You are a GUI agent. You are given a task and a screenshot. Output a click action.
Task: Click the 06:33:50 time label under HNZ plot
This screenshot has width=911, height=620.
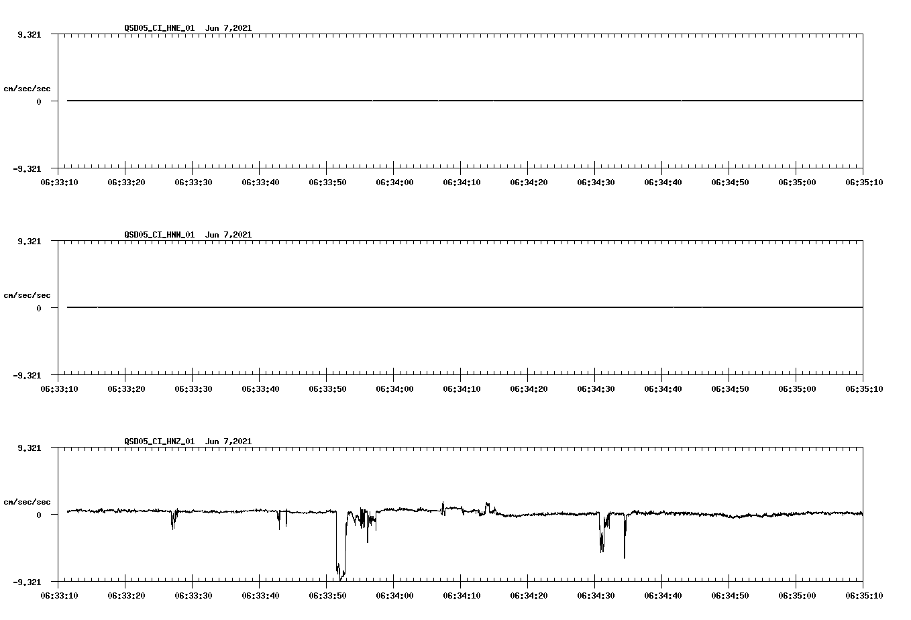pos(327,595)
